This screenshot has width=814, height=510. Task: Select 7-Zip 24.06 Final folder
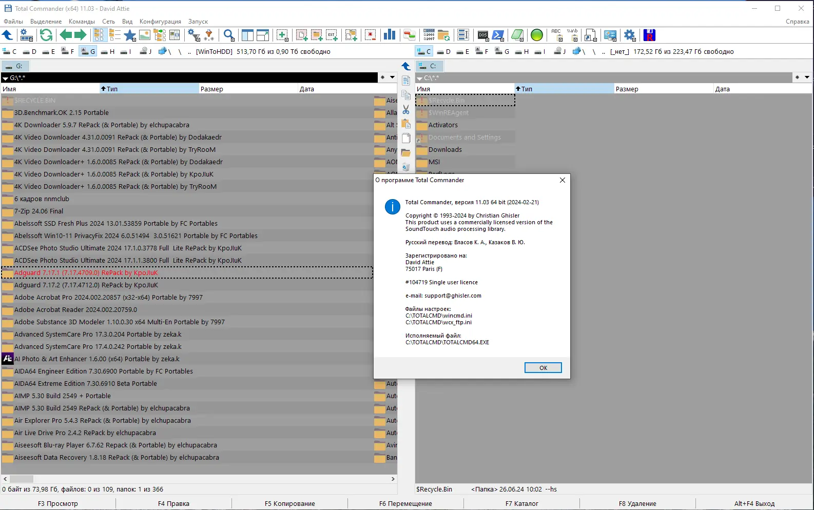click(187, 211)
